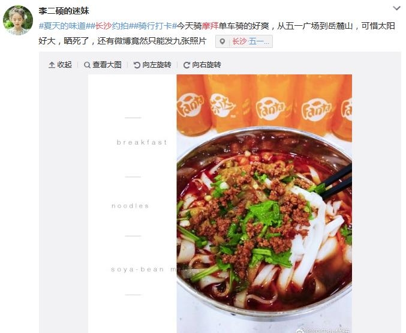The height and width of the screenshot is (333, 406).
Task: Click the location pin icon
Action: [x=222, y=41]
